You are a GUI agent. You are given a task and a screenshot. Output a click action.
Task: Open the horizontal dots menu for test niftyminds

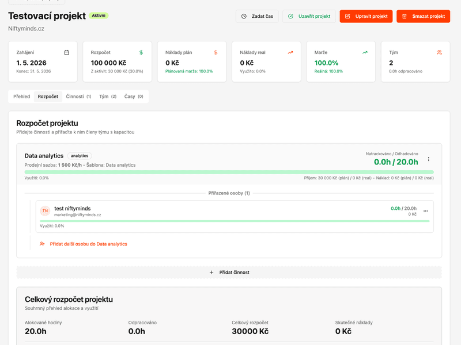click(425, 211)
